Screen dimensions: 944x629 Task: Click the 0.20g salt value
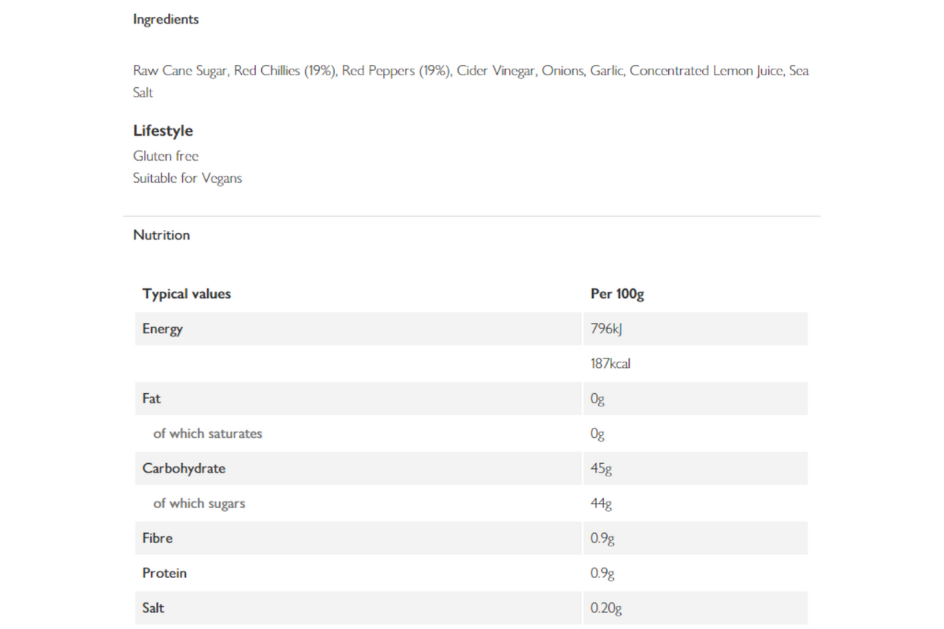[x=606, y=609]
